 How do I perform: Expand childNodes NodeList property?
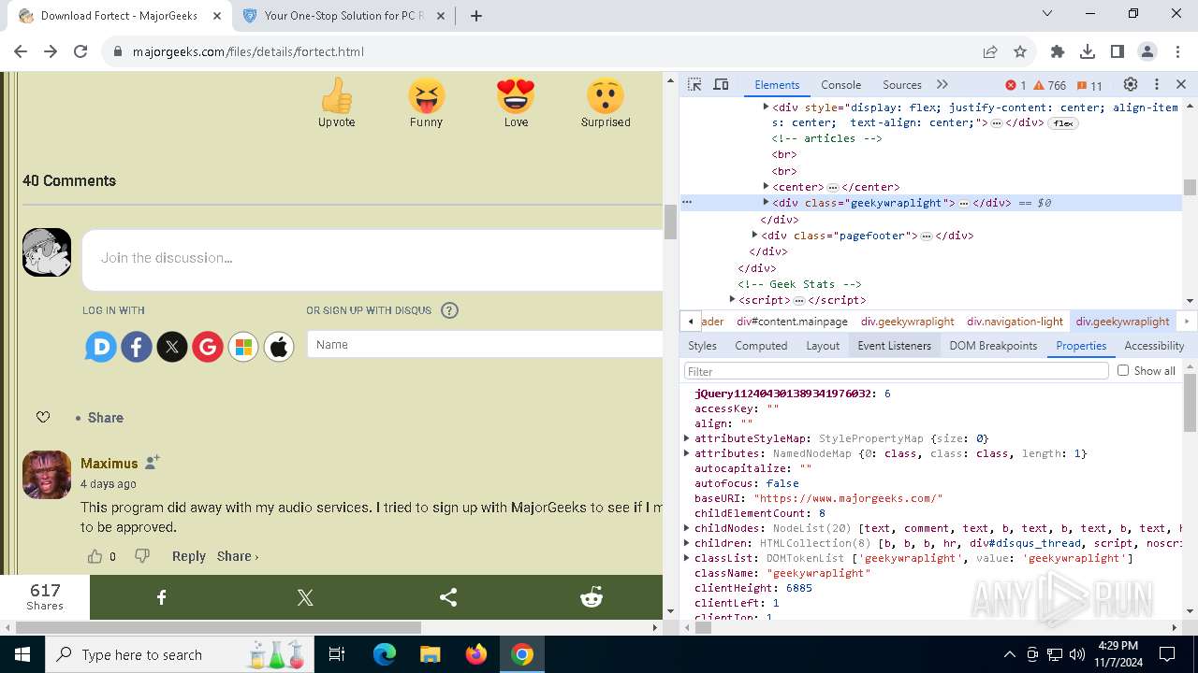click(x=687, y=528)
